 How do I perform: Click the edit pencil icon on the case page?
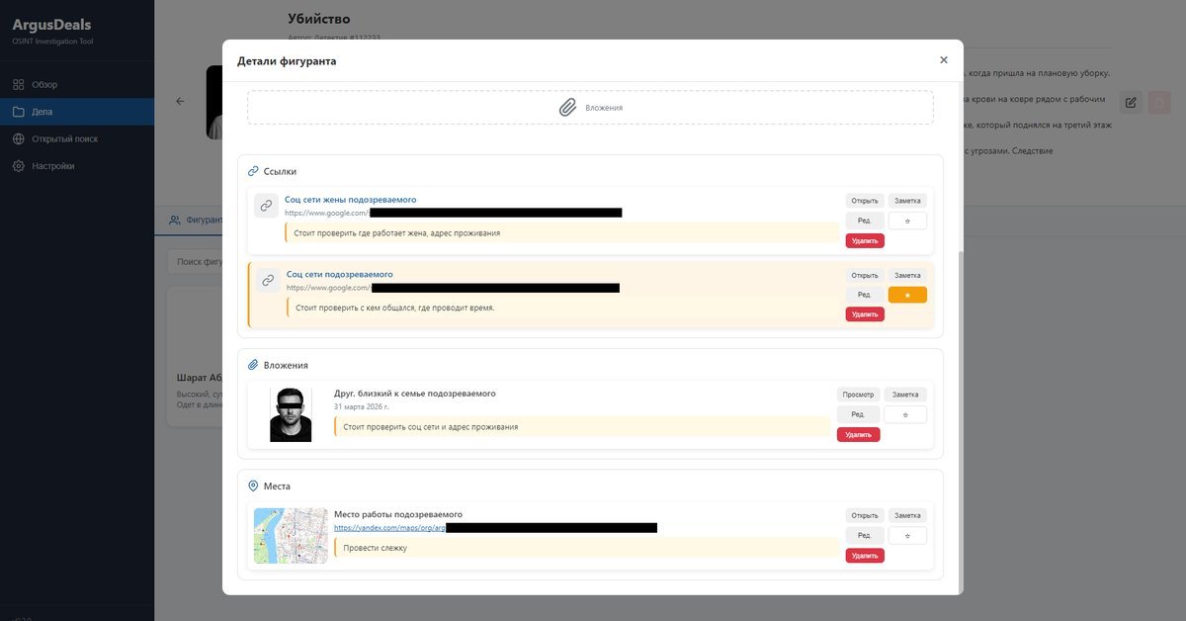coord(1131,102)
